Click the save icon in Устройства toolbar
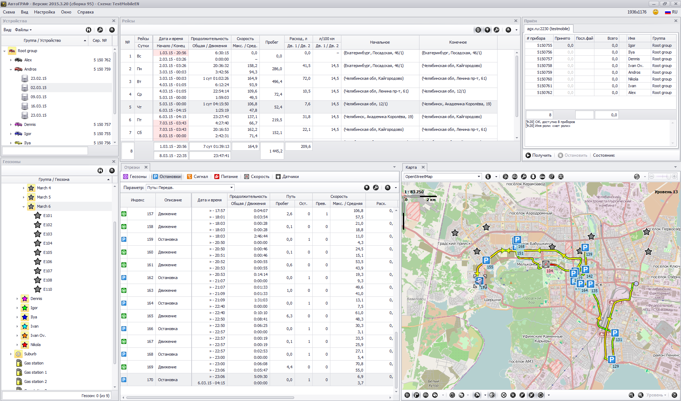This screenshot has height=401, width=681. (x=88, y=30)
